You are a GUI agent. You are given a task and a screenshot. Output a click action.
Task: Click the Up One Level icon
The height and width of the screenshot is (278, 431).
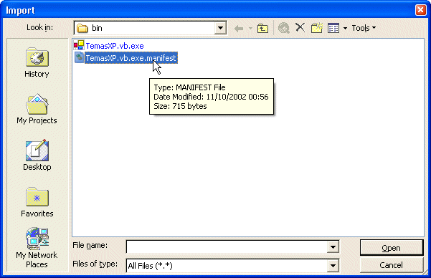pyautogui.click(x=262, y=28)
